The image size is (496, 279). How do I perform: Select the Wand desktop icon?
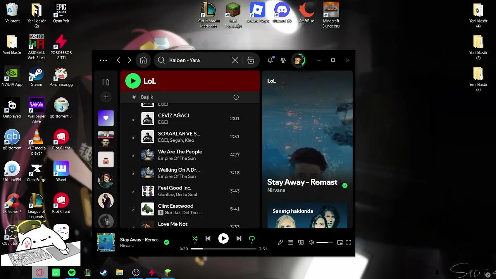click(61, 172)
